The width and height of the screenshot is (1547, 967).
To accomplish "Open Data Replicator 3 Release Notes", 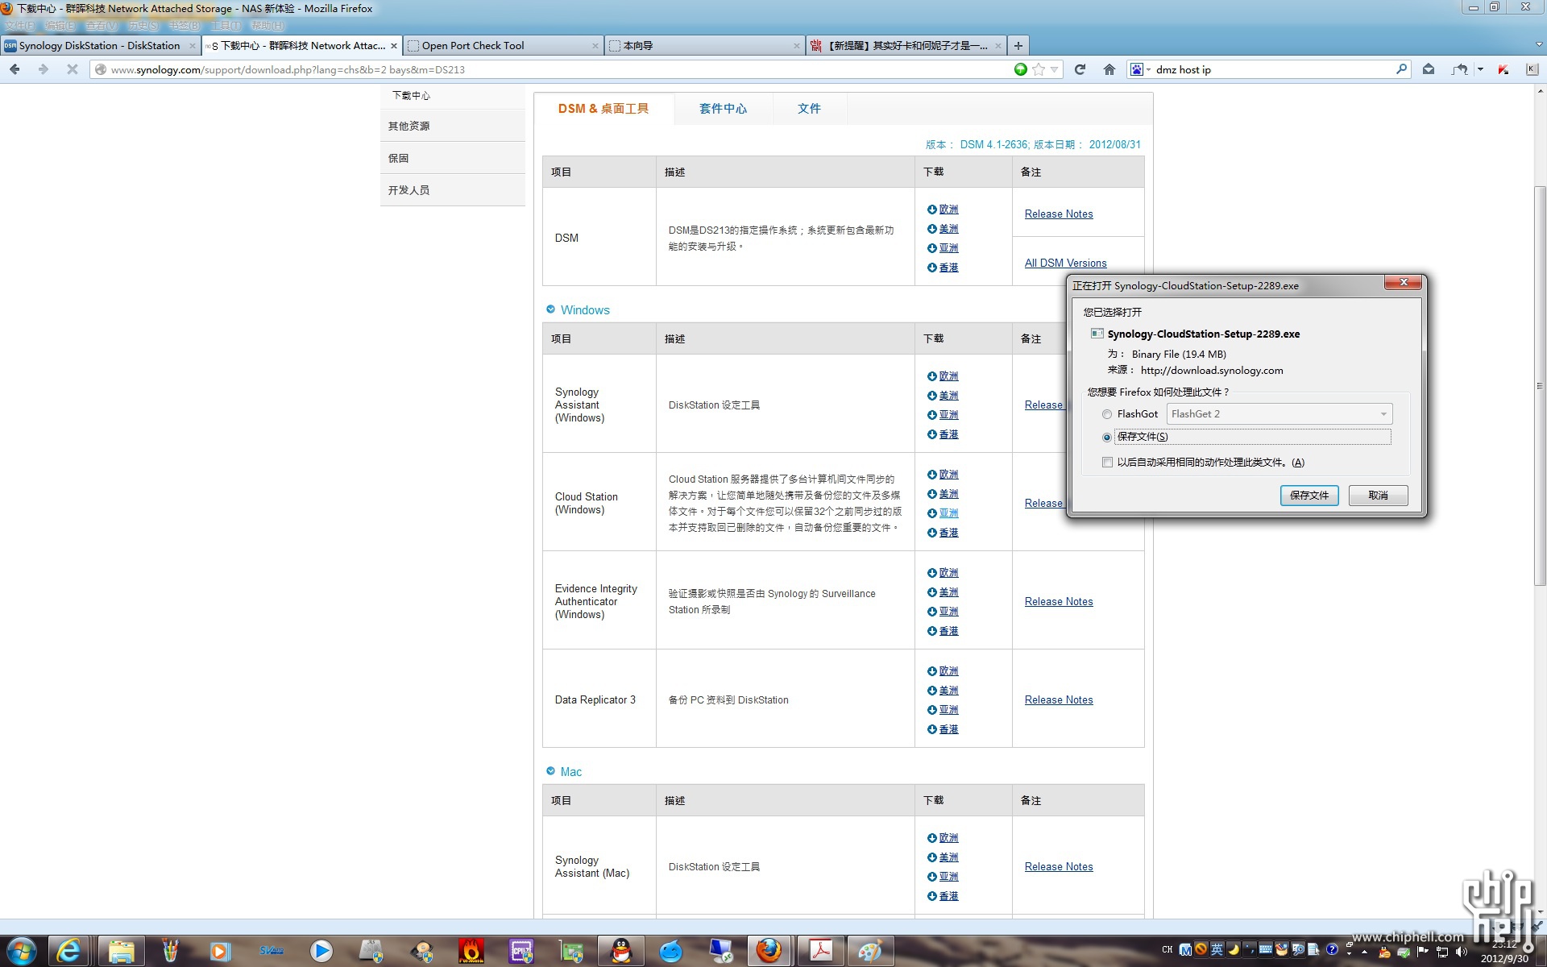I will (1059, 699).
